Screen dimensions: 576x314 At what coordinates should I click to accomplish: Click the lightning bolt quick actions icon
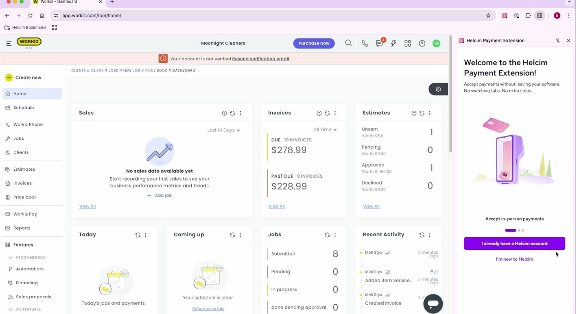(x=393, y=44)
